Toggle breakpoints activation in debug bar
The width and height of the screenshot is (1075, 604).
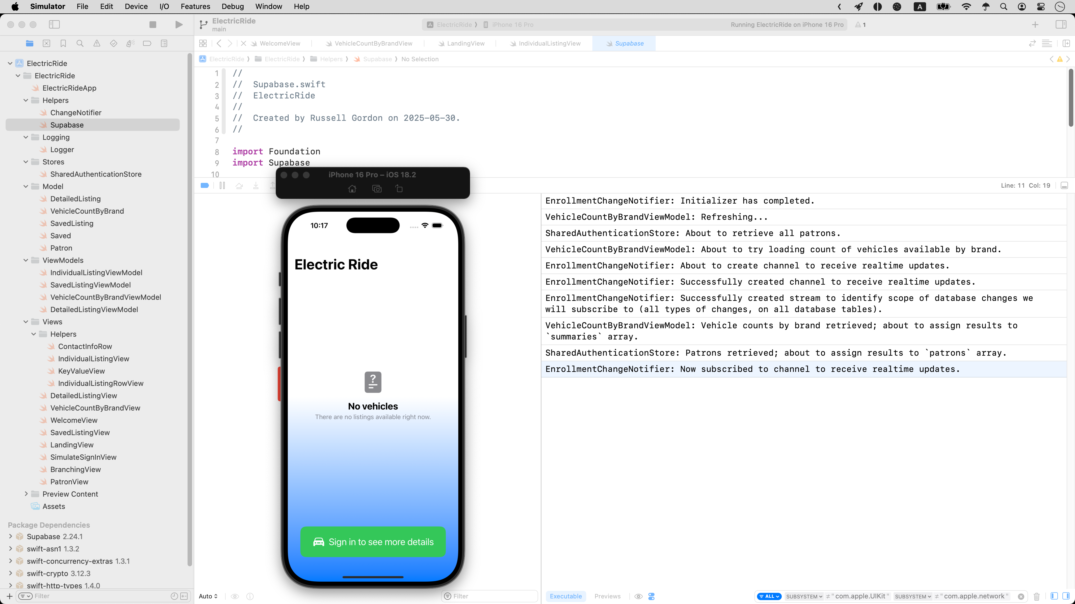point(204,185)
